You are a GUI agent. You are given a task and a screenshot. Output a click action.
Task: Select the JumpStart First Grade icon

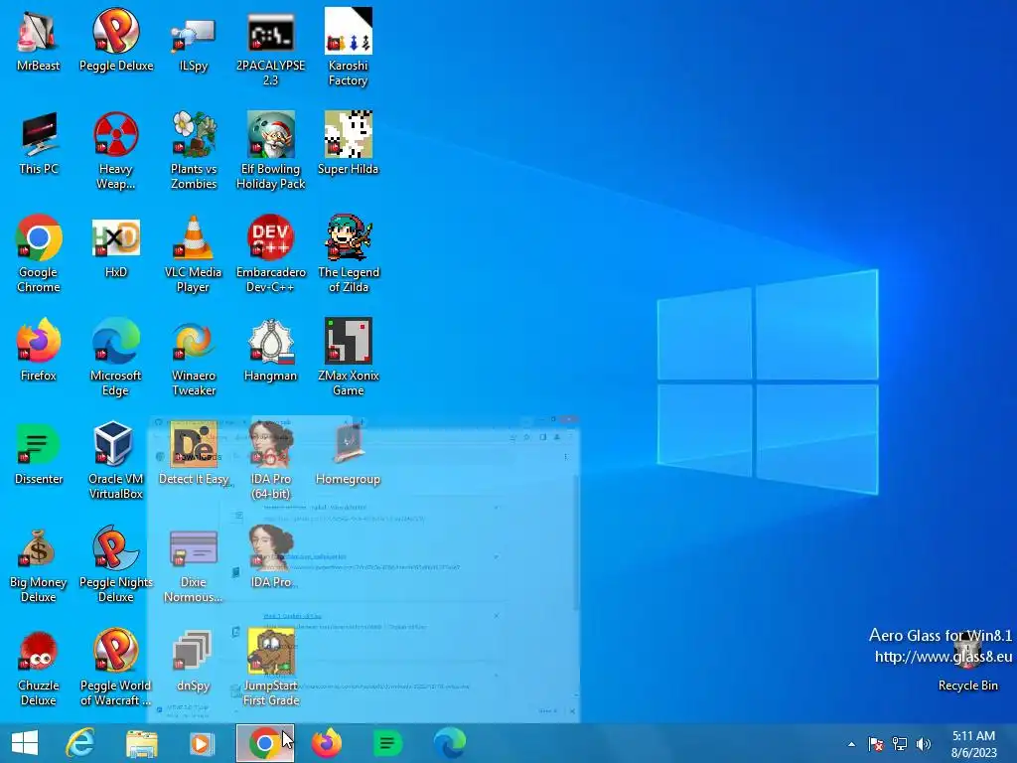pos(270,667)
